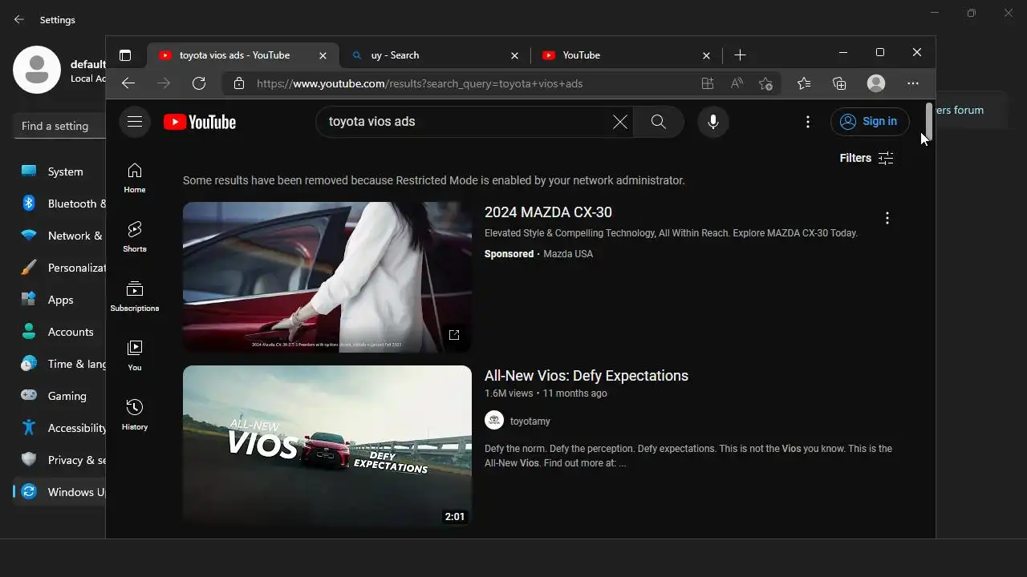Open Subscriptions in the YouTube sidebar
1027x577 pixels.
135,296
